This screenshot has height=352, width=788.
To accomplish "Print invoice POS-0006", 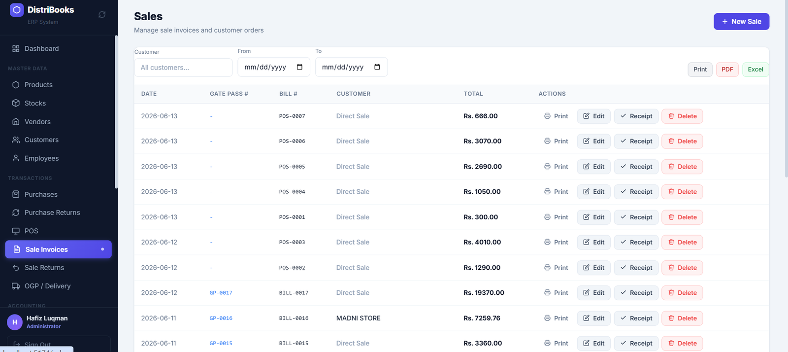I will (556, 141).
